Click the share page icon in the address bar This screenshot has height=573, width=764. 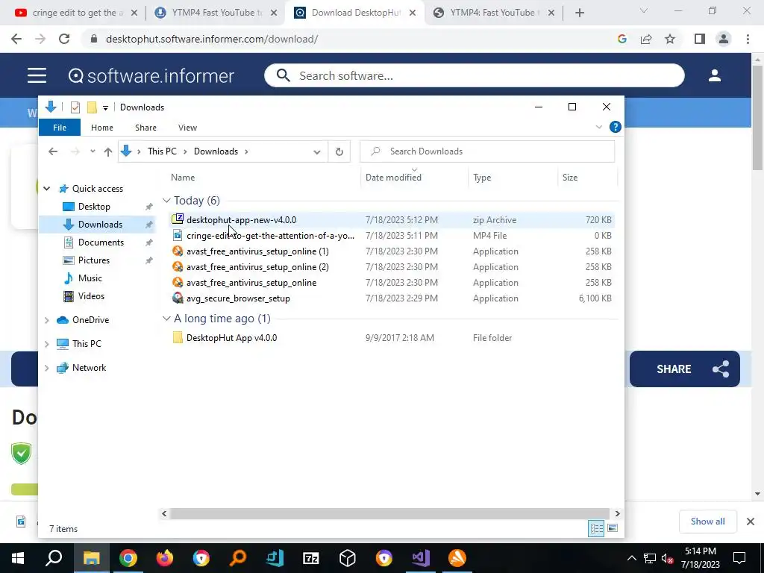[646, 39]
